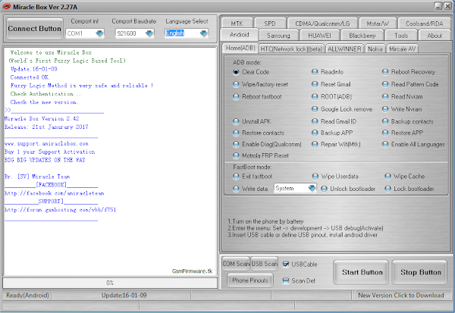The image size is (455, 313).
Task: Click the 0% progress bar
Action: point(110,283)
